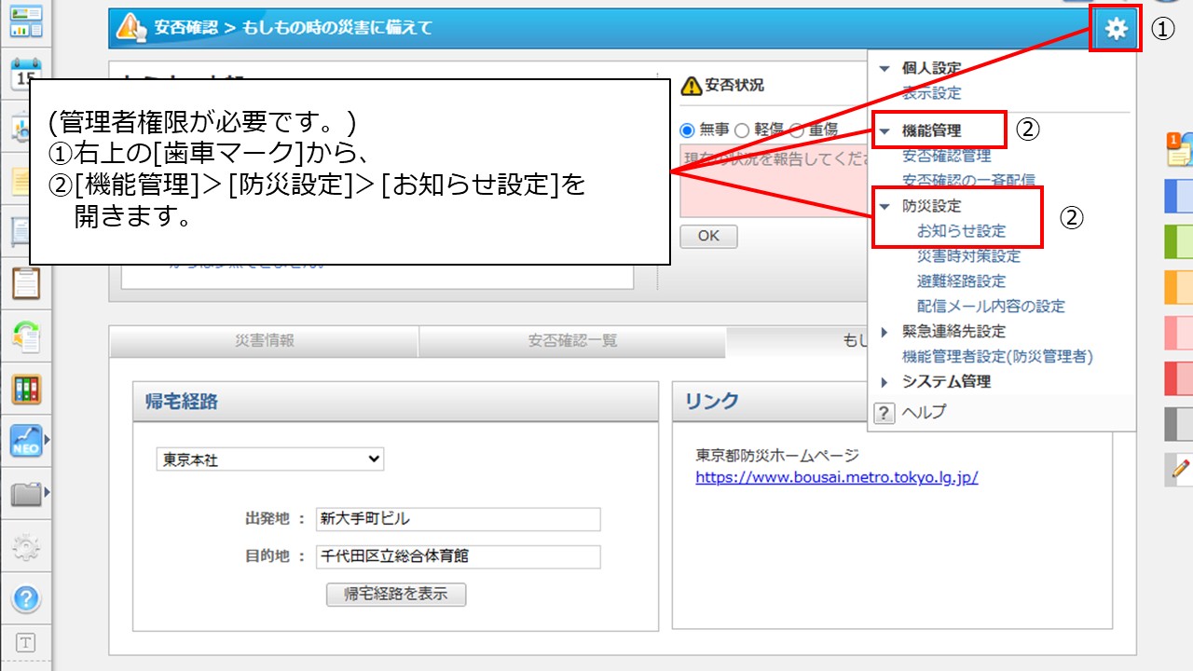
Task: Expand the システム管理 section arrow
Action: point(884,381)
